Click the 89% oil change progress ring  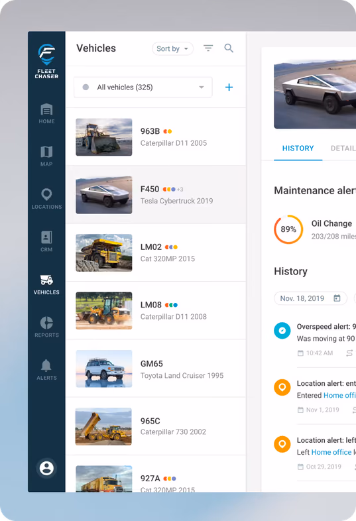(288, 229)
